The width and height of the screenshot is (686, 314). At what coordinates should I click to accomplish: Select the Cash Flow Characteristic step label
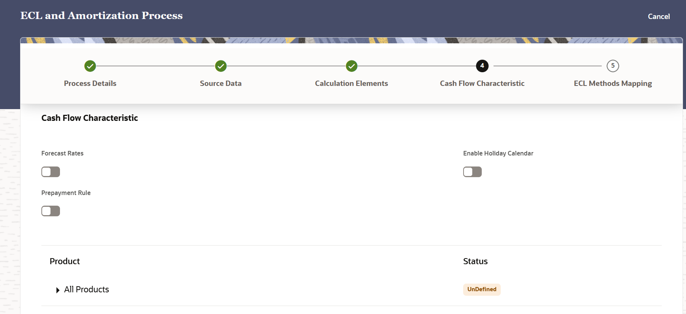point(482,83)
